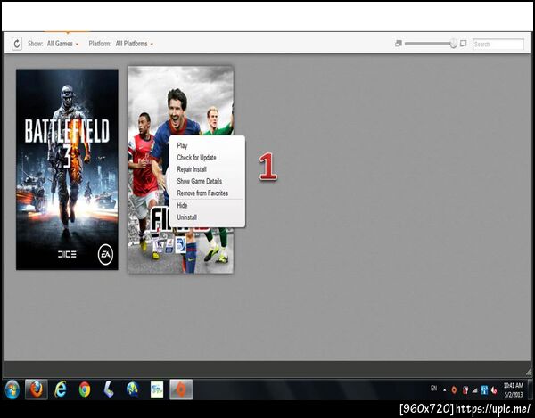535x418 pixels.
Task: Choose Hide from the context menu
Action: point(182,205)
